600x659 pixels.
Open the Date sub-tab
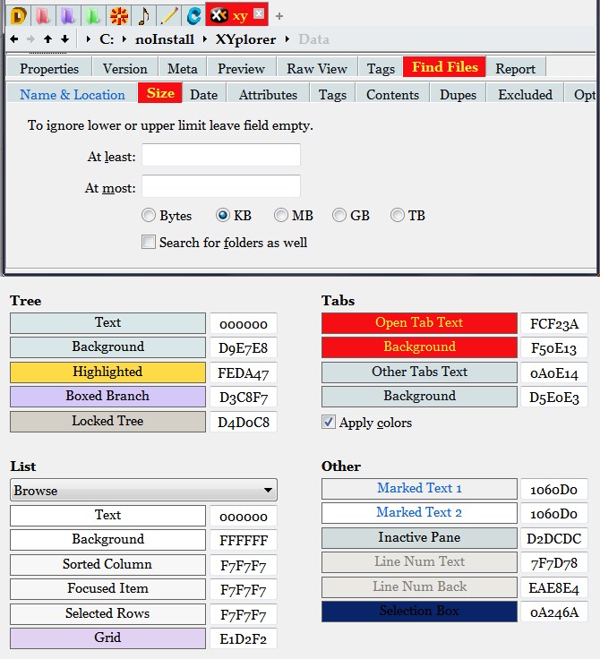(x=204, y=95)
